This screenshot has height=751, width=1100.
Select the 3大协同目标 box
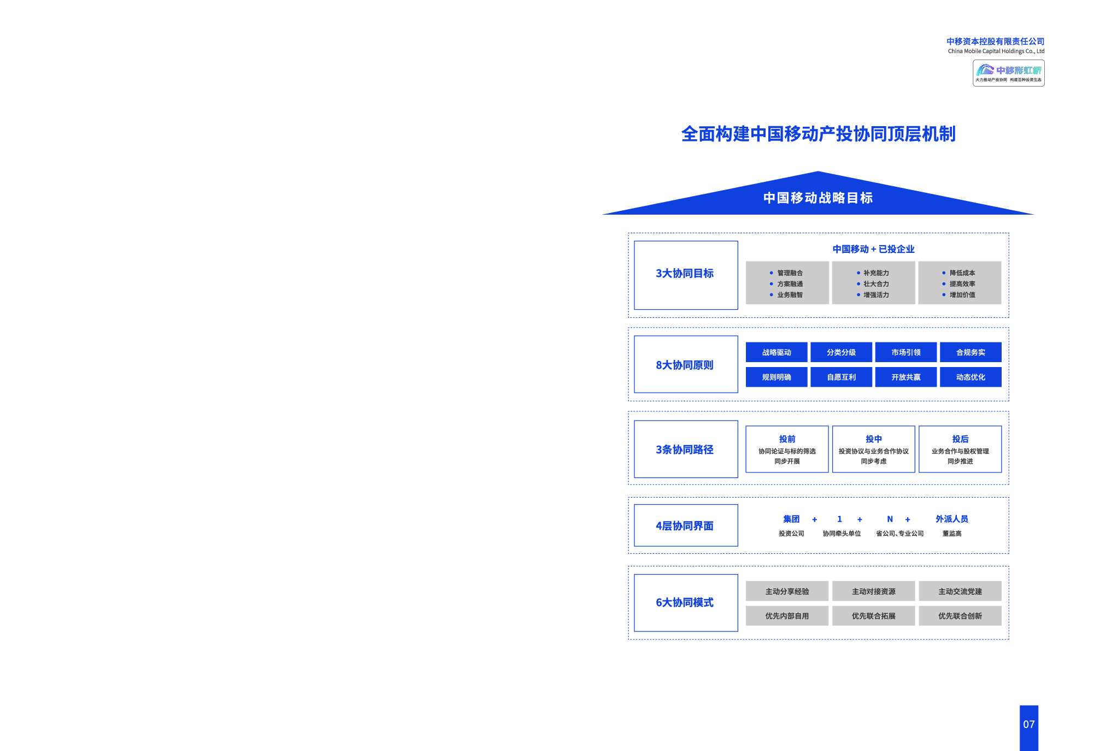(686, 275)
